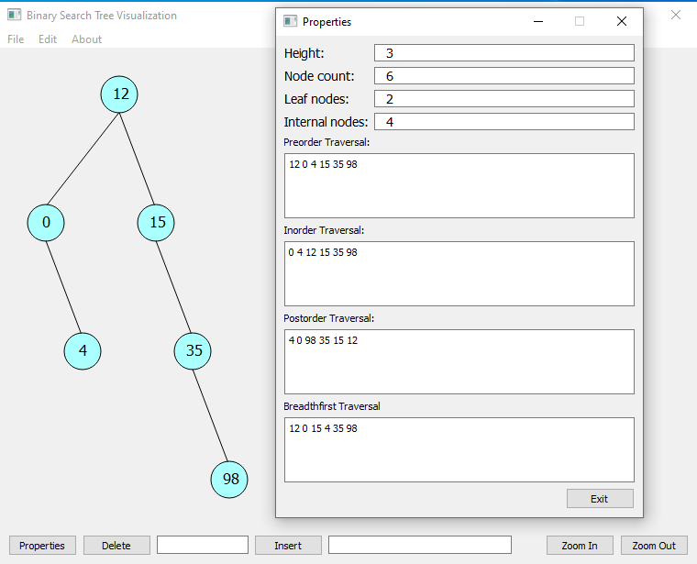Click the Properties button at bottom
Screen dimensions: 697x564
42,546
